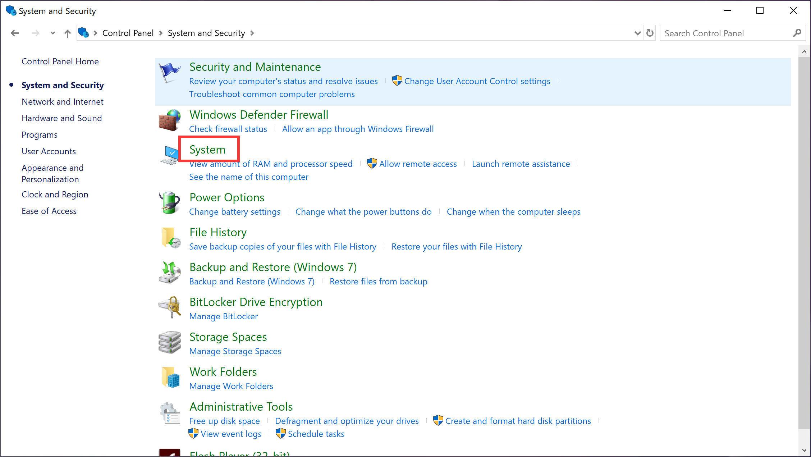Click Change what the power buttons do

pyautogui.click(x=363, y=212)
